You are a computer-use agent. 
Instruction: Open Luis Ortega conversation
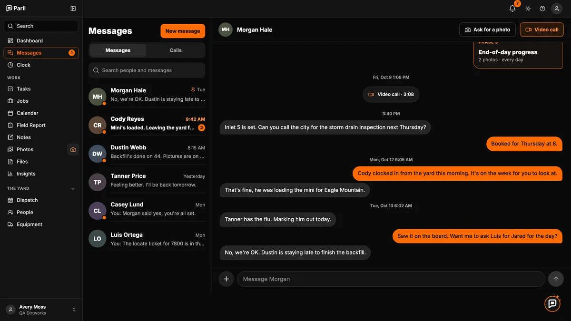click(x=147, y=239)
